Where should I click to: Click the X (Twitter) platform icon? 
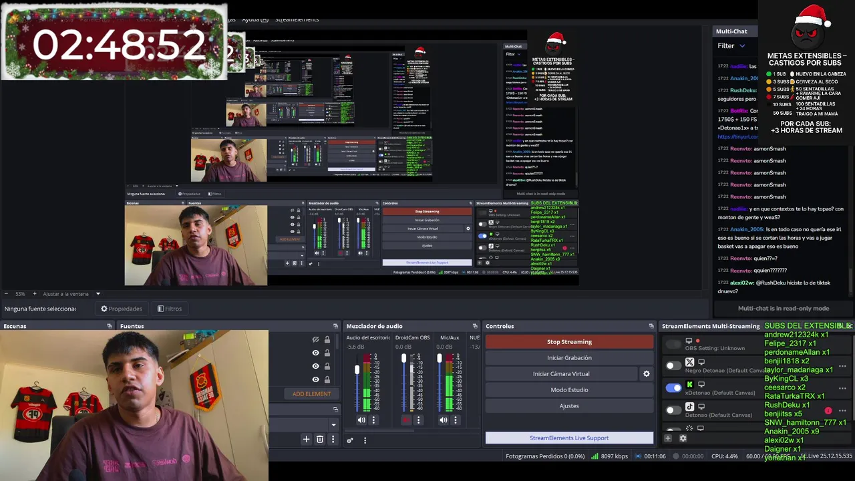(x=690, y=362)
